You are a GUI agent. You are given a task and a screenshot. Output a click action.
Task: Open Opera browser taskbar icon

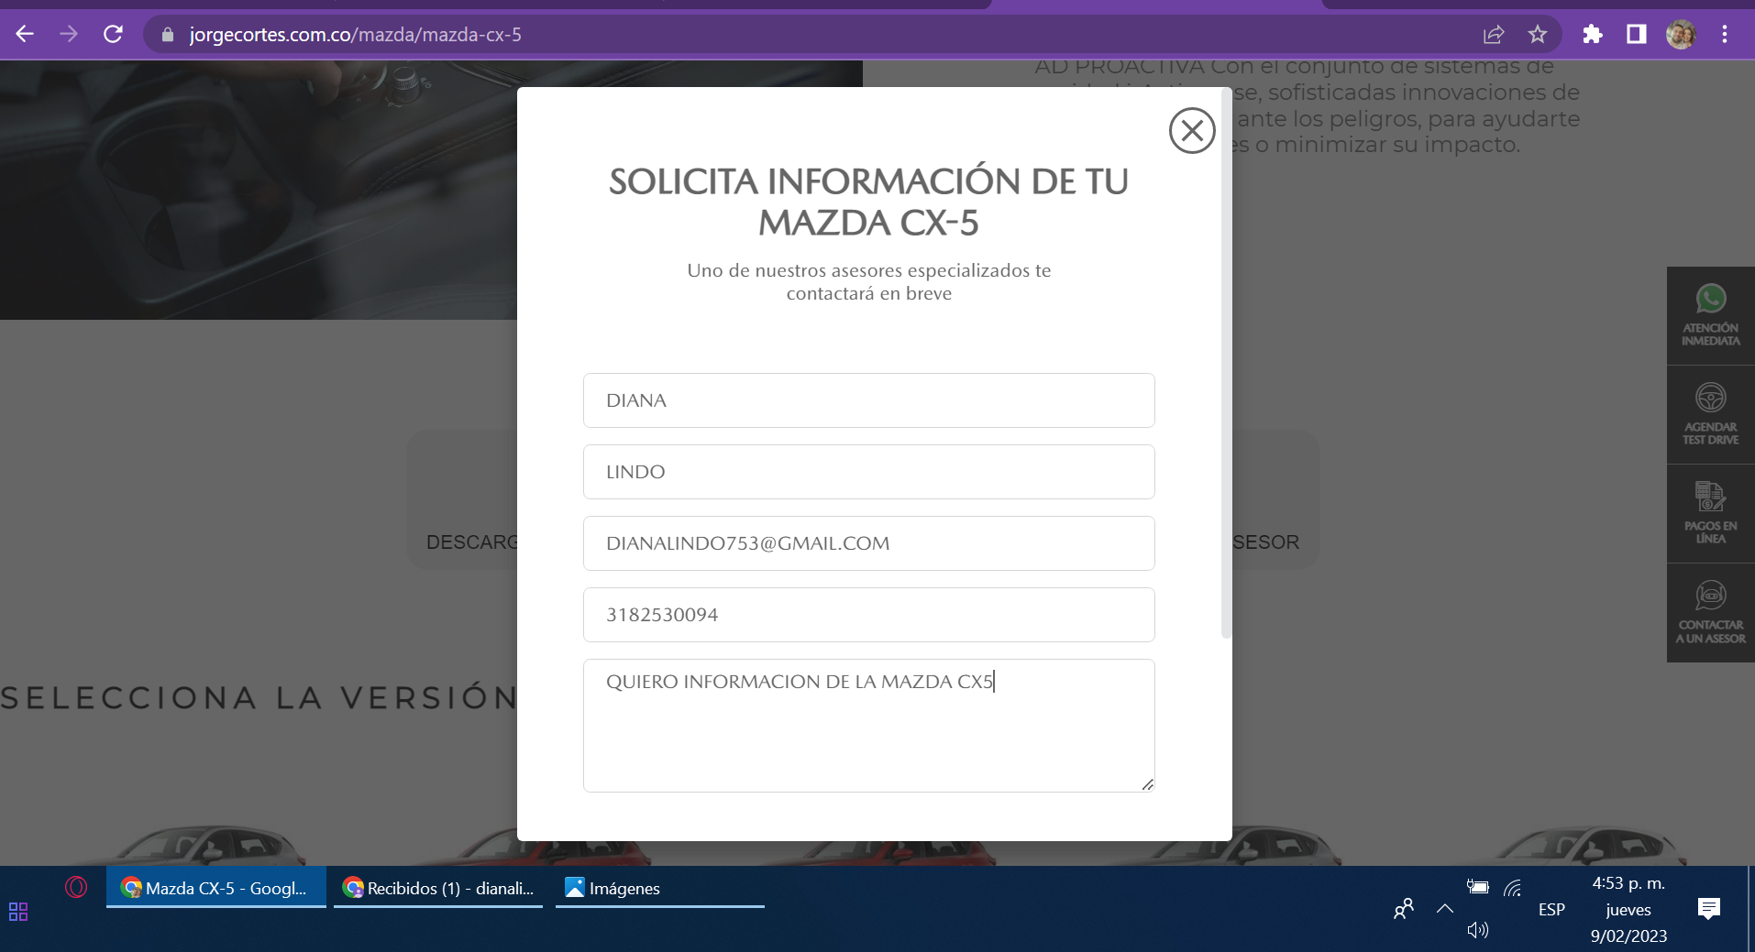(x=76, y=887)
